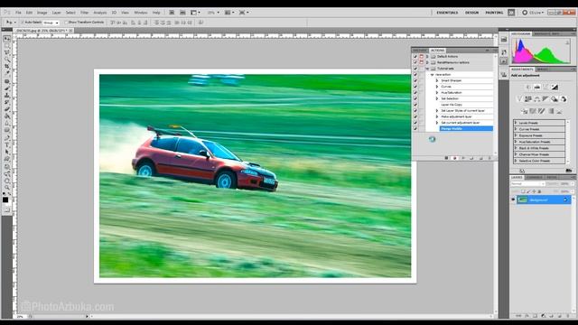Open the Filter menu
Screen dimensions: 578x325
tap(84, 13)
